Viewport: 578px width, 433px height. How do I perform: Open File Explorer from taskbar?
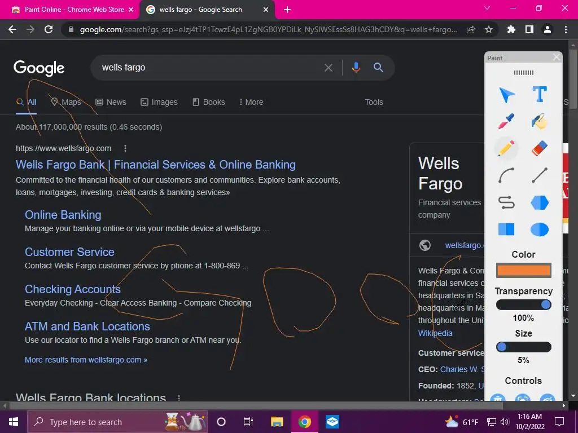coord(277,422)
